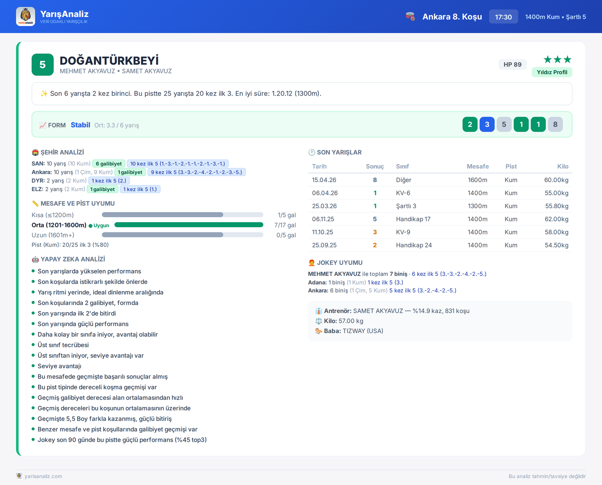
Task: Click the ELZ 1 galibiyet tag
Action: tap(102, 189)
